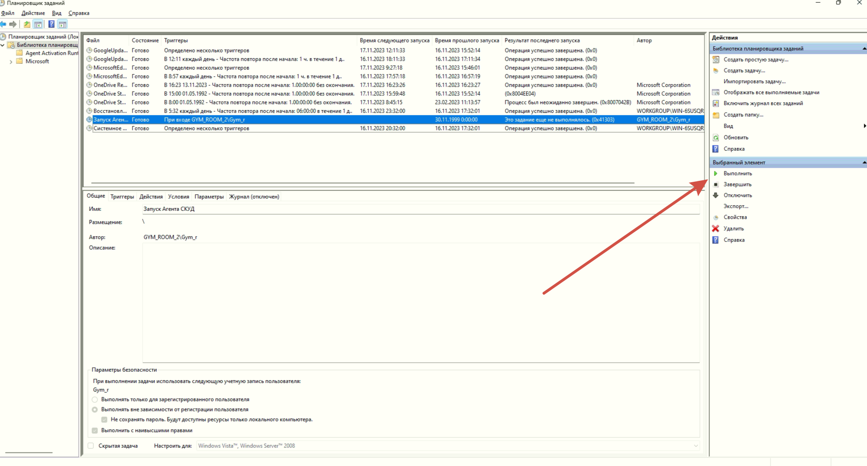This screenshot has height=466, width=867.
Task: Click the Create basic task icon (Создать простую задачу)
Action: tap(716, 60)
